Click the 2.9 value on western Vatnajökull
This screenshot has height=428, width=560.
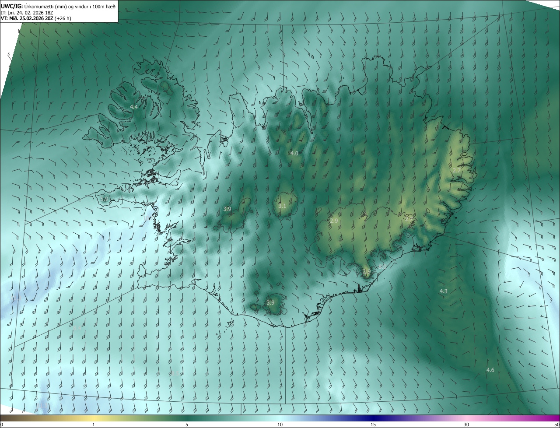click(334, 221)
